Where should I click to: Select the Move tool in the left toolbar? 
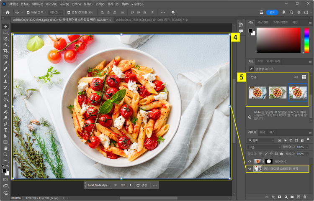(5, 27)
